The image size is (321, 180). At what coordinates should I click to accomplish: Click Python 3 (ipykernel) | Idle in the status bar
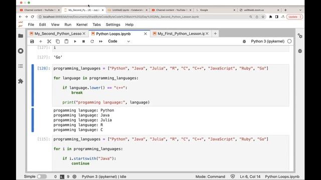(104, 176)
